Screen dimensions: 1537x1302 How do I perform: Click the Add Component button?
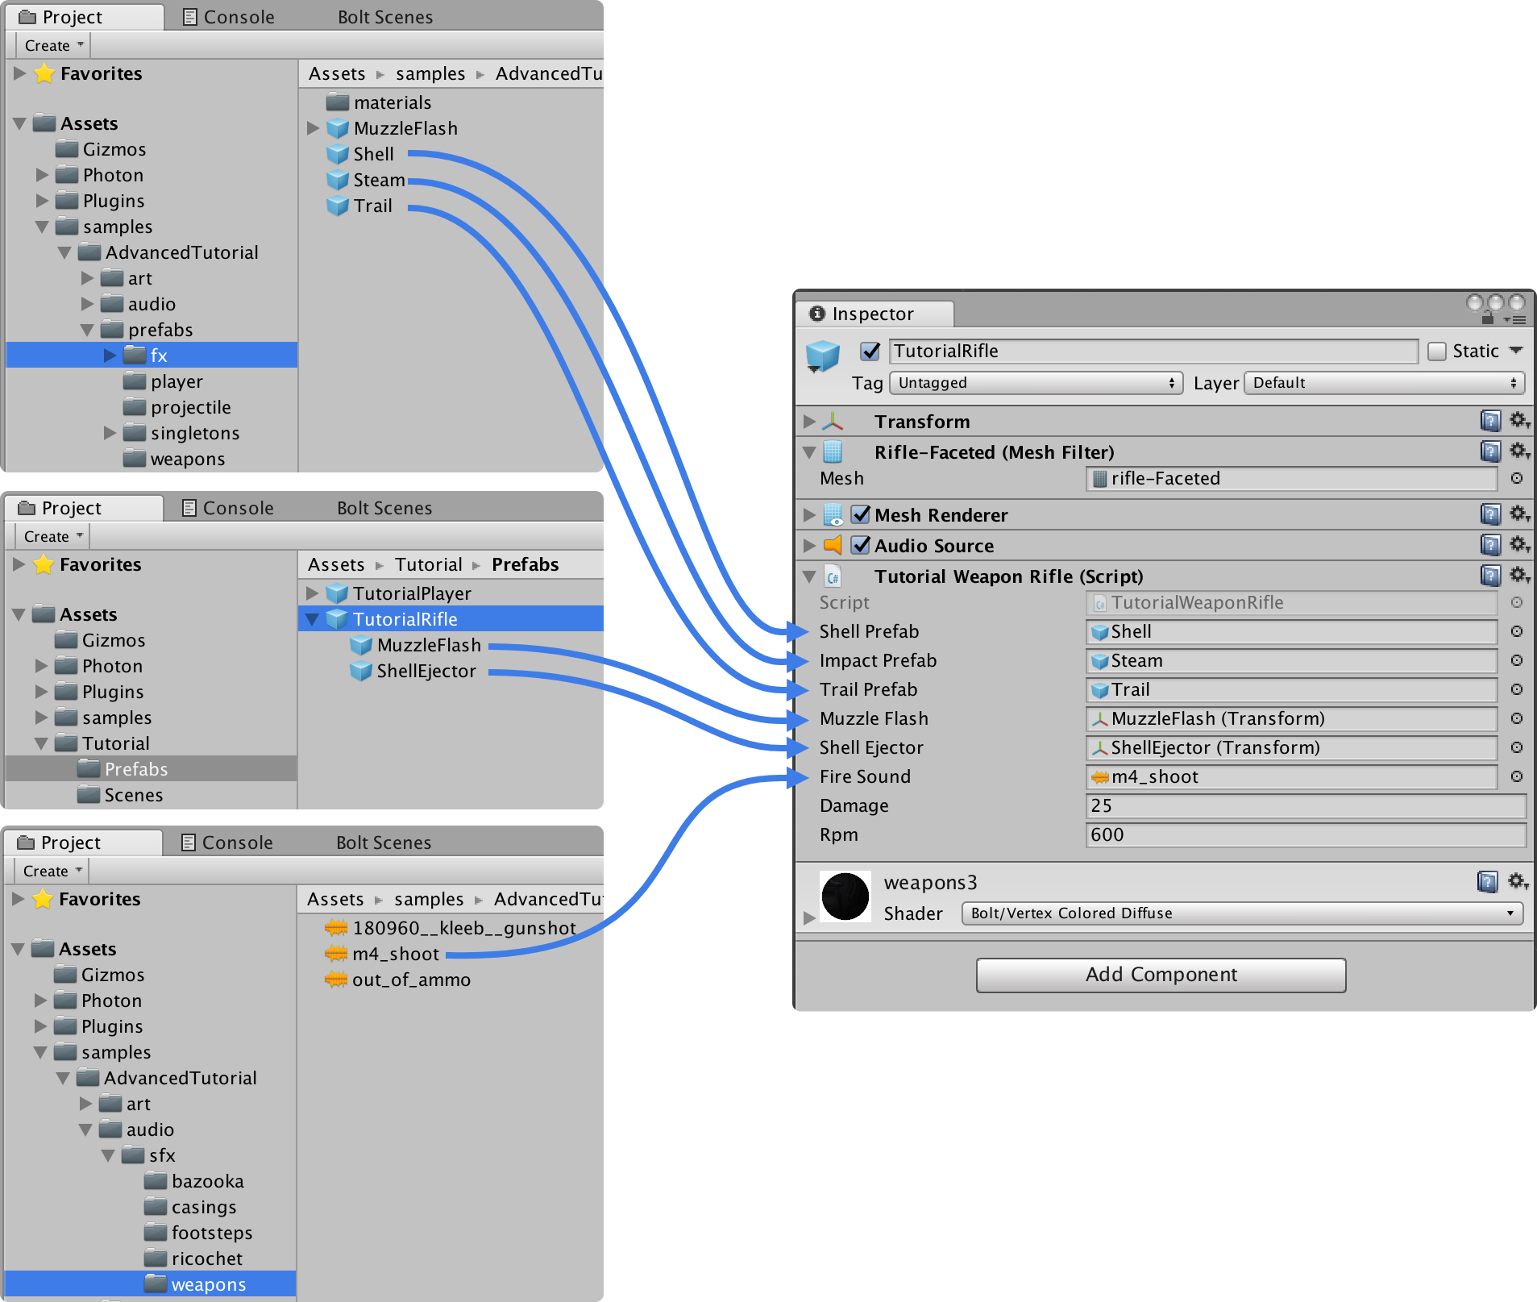(x=1161, y=975)
